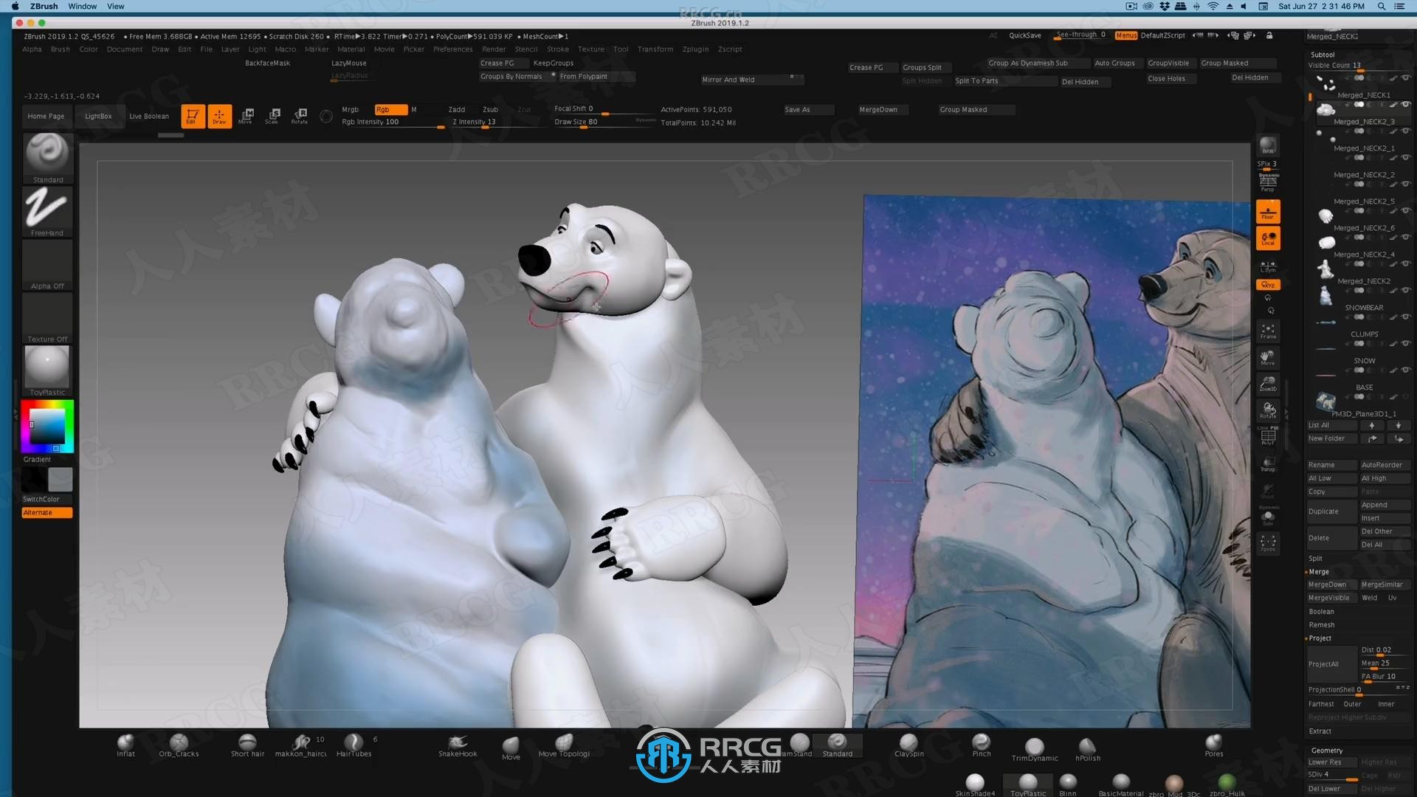Click the Zoom3D view icon
This screenshot has height=797, width=1417.
click(x=1268, y=384)
